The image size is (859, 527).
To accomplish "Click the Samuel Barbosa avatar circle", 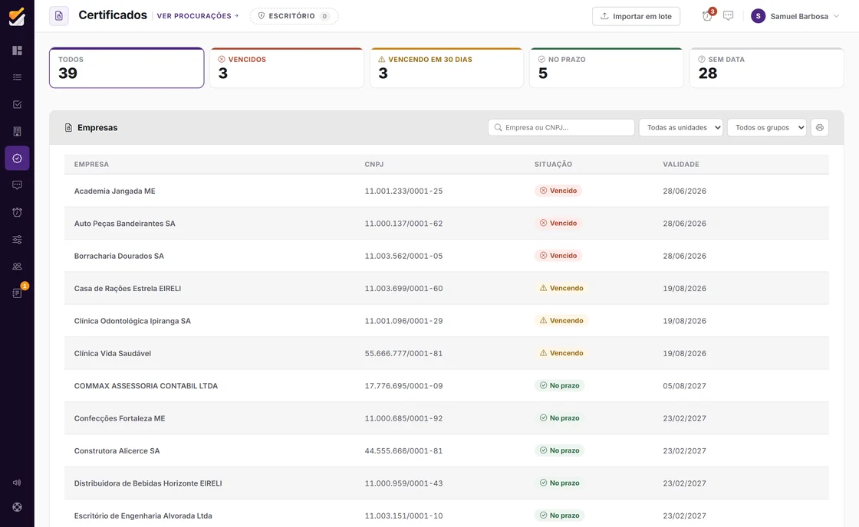I will coord(759,16).
